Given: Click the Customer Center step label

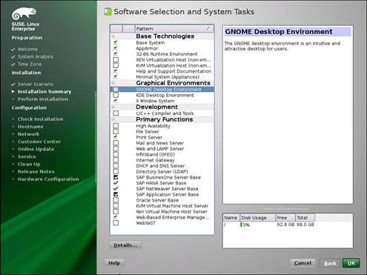Looking at the screenshot, I should pyautogui.click(x=39, y=142).
